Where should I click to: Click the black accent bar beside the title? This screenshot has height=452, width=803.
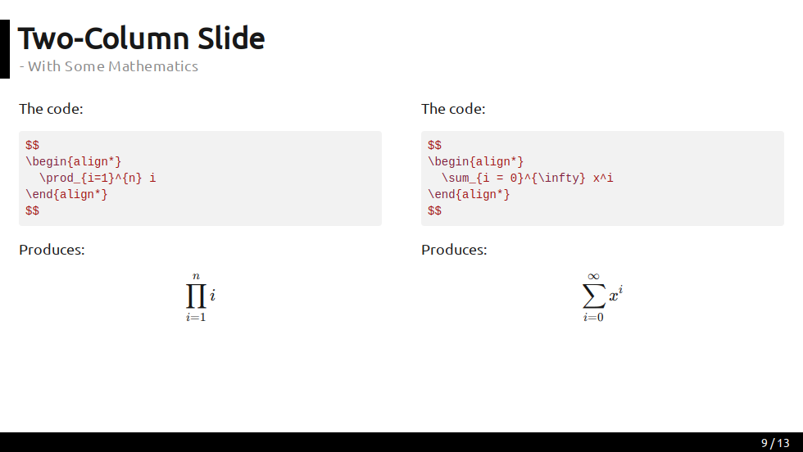coord(5,49)
